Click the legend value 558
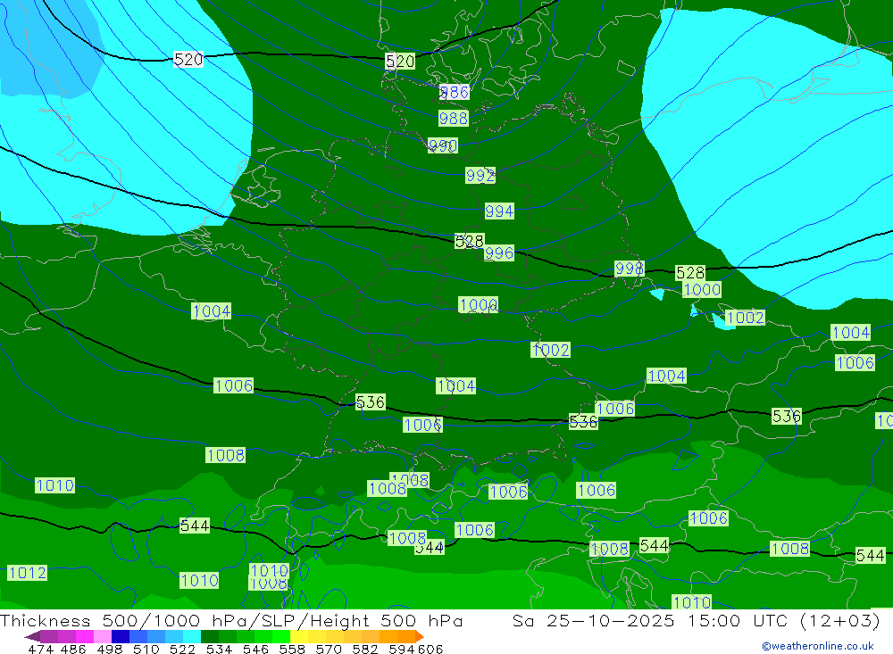Viewport: 893px width, 654px height. [x=292, y=649]
